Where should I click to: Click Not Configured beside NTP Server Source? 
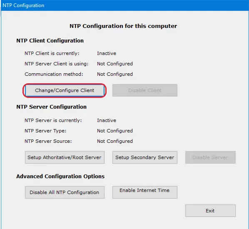[x=115, y=141]
